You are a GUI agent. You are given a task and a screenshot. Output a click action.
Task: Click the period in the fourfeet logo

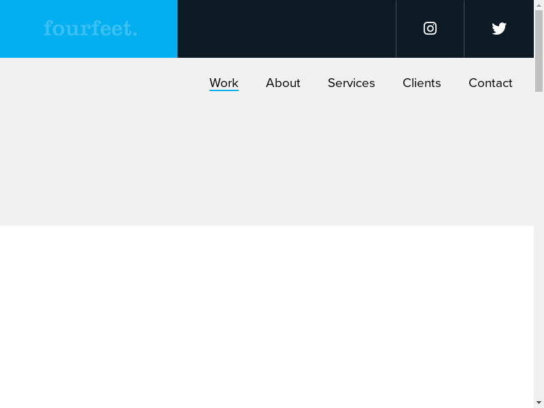(x=135, y=33)
